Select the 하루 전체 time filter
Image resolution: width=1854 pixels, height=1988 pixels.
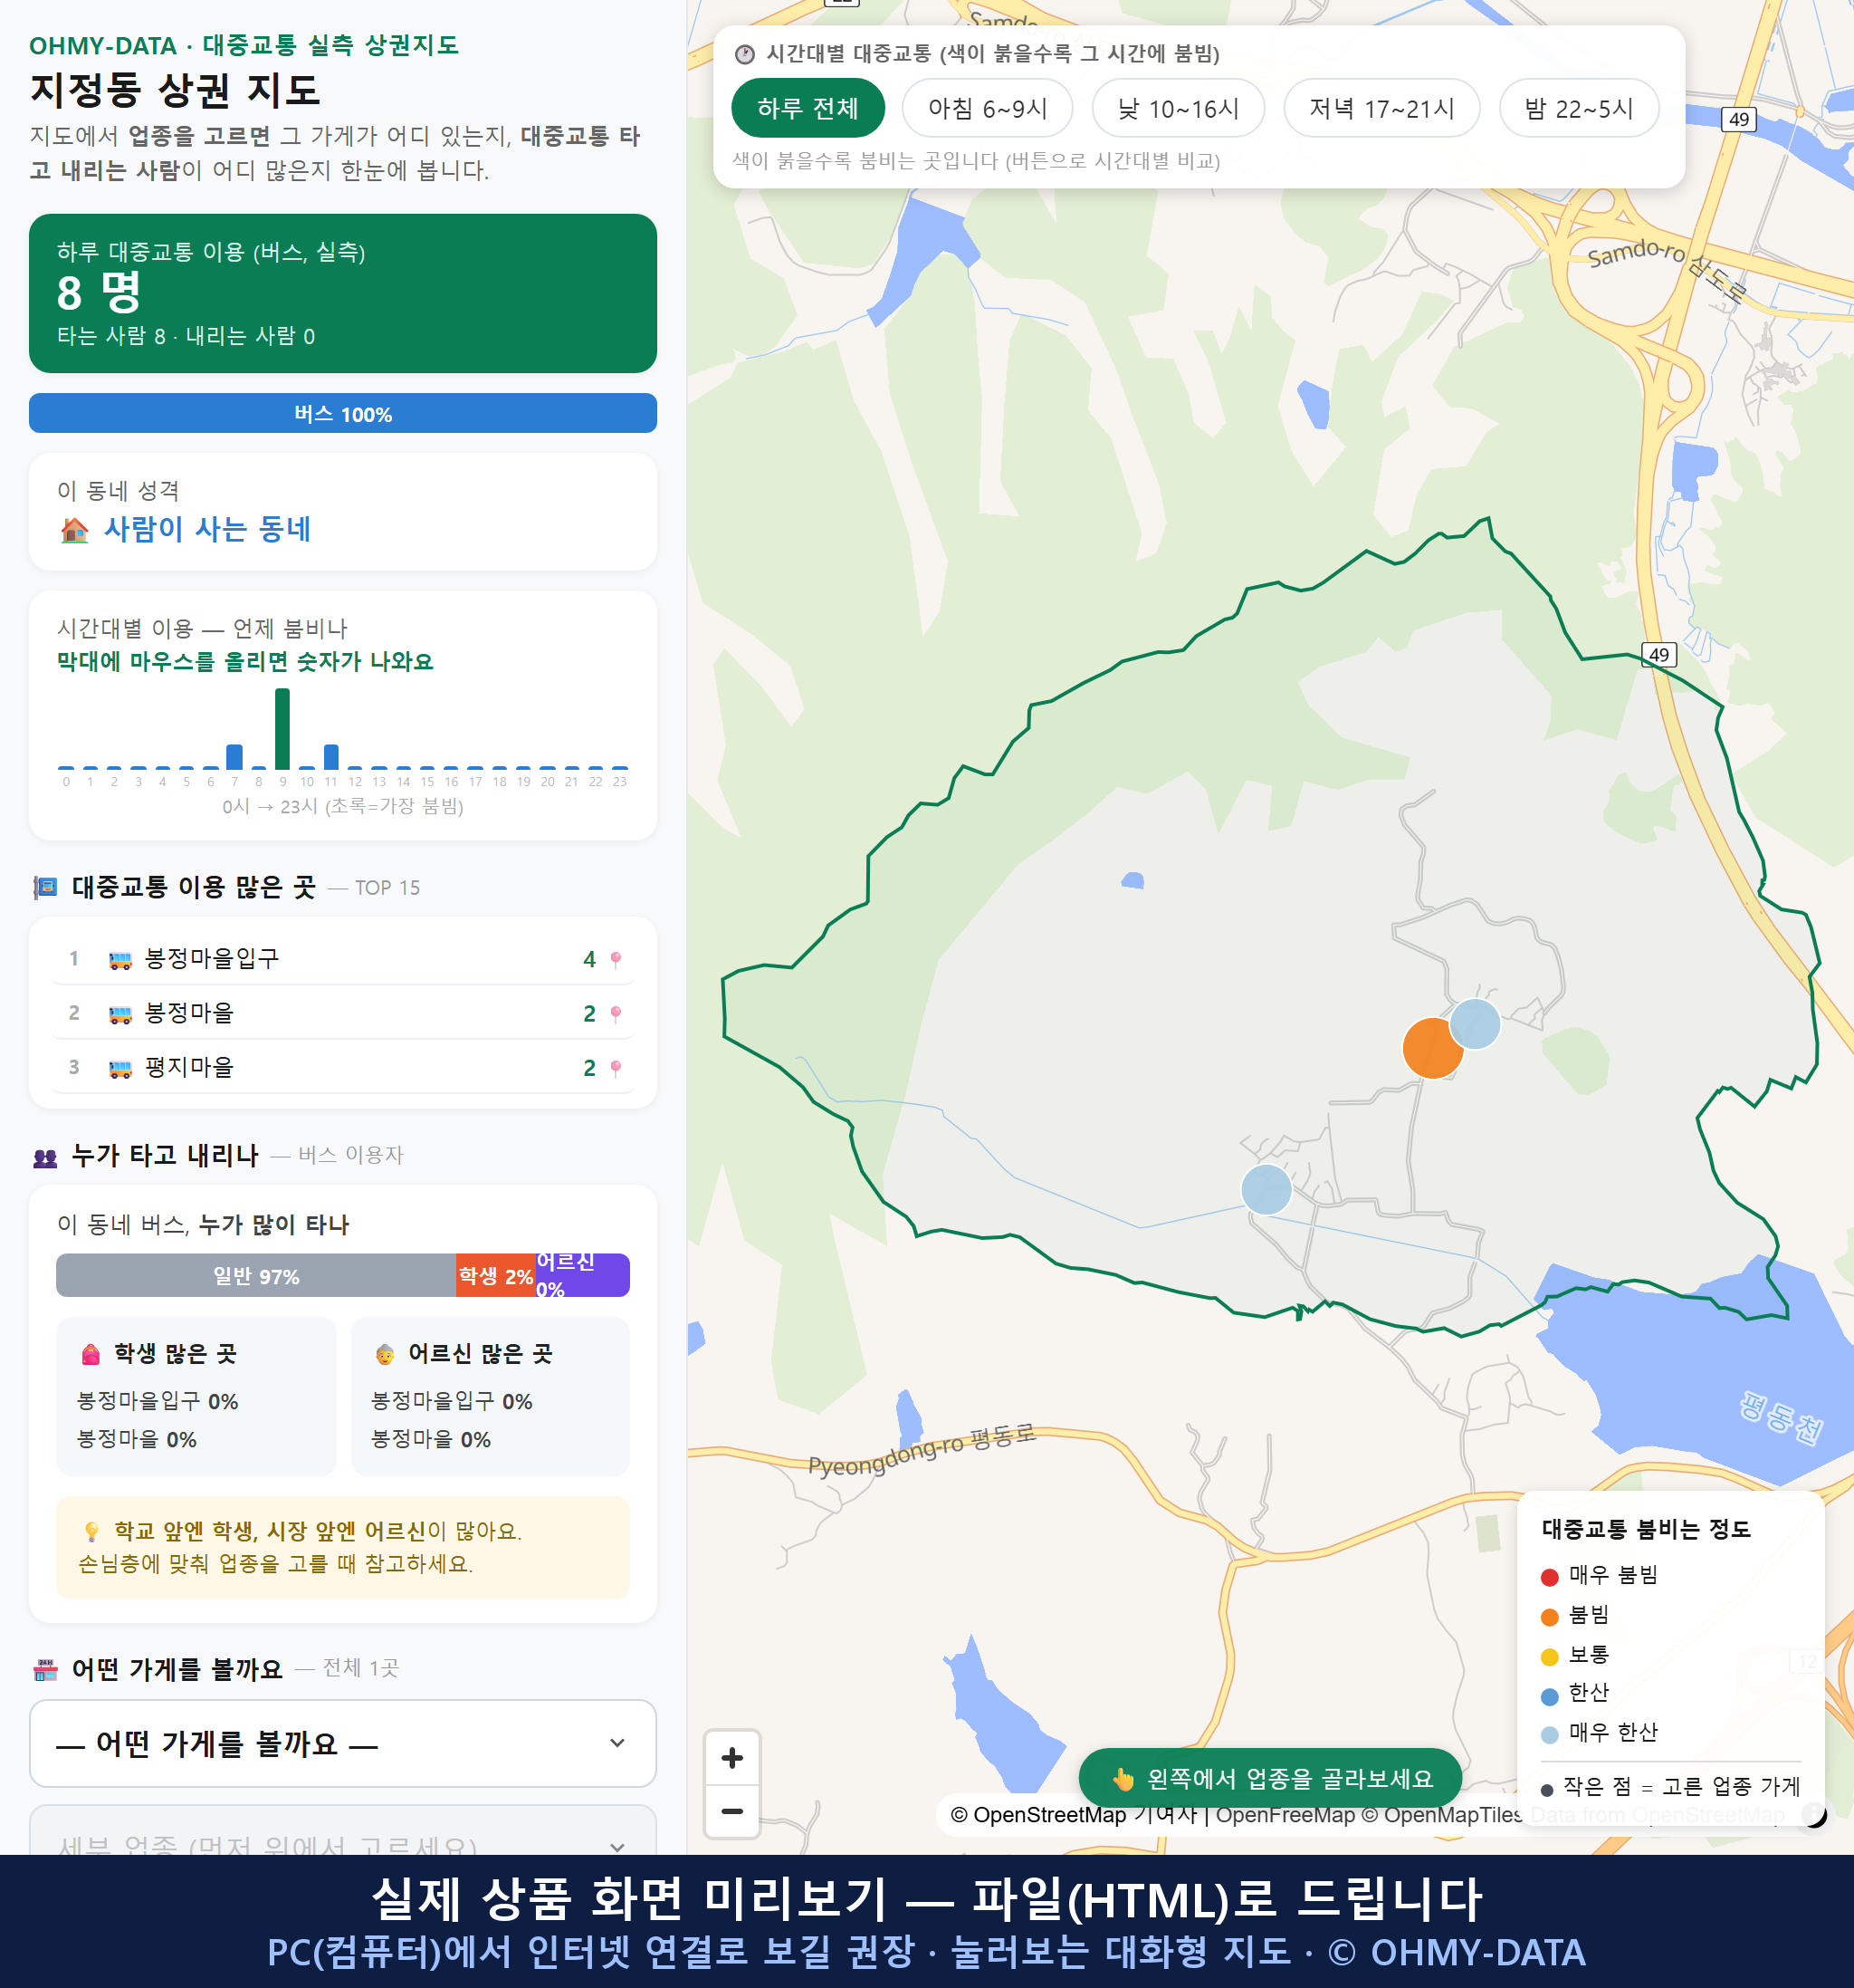coord(808,108)
